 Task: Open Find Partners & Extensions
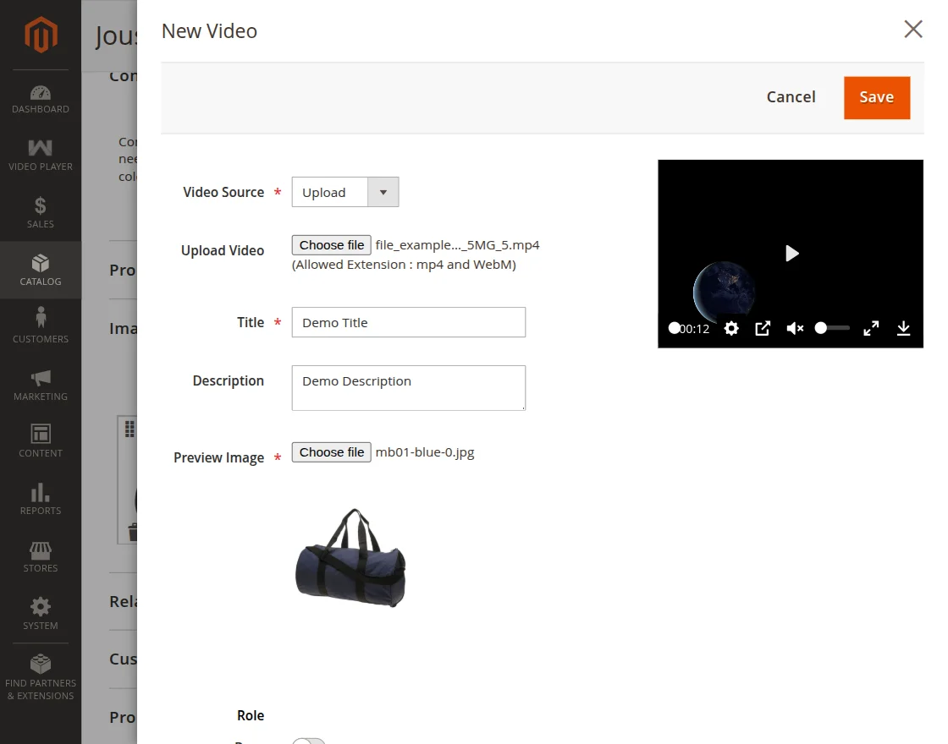(x=41, y=677)
